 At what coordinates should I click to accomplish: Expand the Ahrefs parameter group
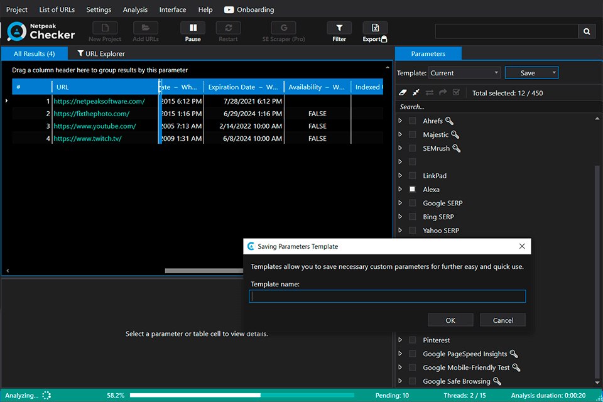[400, 121]
